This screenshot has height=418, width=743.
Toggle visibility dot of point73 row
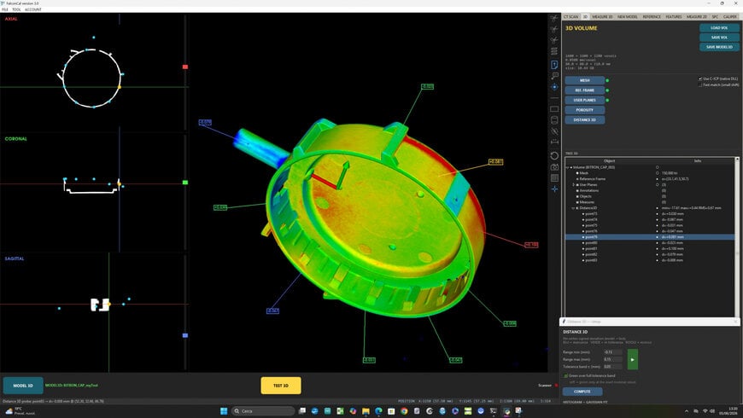tap(658, 214)
